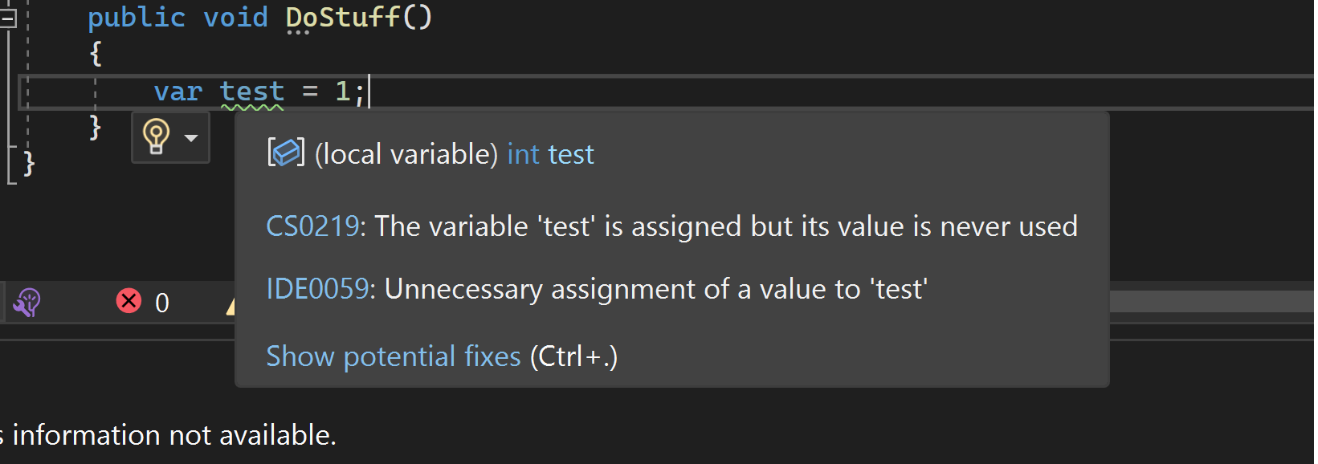Click the local variable icon in tooltip
The image size is (1318, 464).
click(x=286, y=153)
